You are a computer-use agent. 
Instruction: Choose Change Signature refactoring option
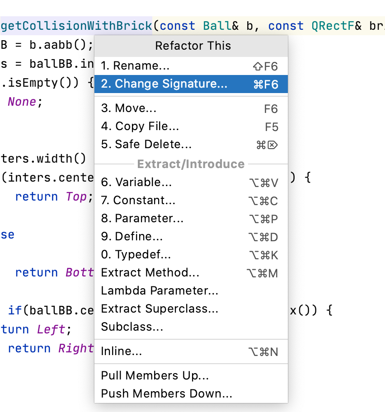164,84
